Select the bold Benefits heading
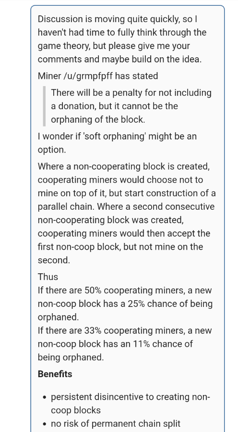The height and width of the screenshot is (432, 238). (x=55, y=374)
